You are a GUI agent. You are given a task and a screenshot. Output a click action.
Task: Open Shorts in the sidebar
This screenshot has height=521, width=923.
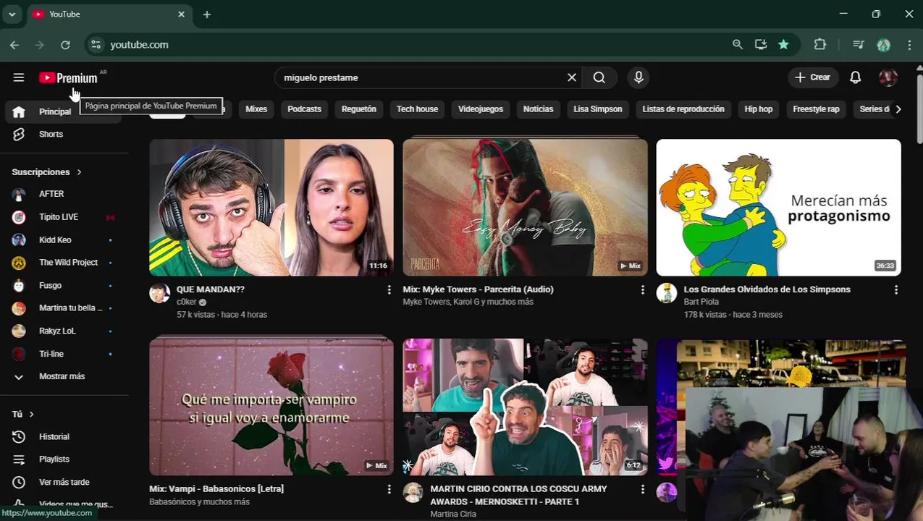coord(64,135)
